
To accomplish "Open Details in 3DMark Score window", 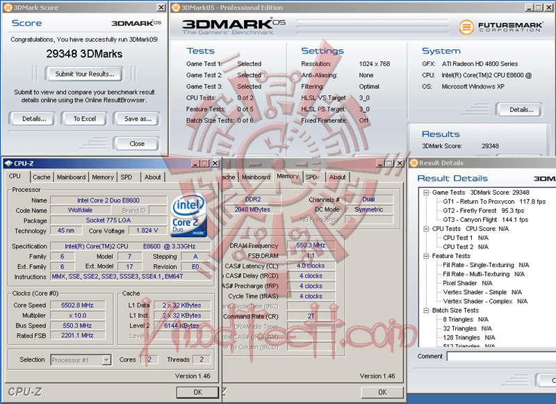I will 33,119.
